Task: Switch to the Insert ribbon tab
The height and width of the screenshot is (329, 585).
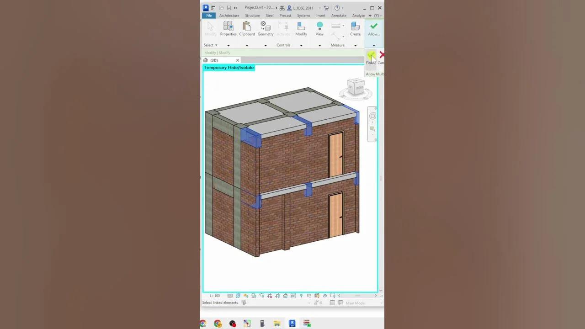Action: pyautogui.click(x=321, y=16)
